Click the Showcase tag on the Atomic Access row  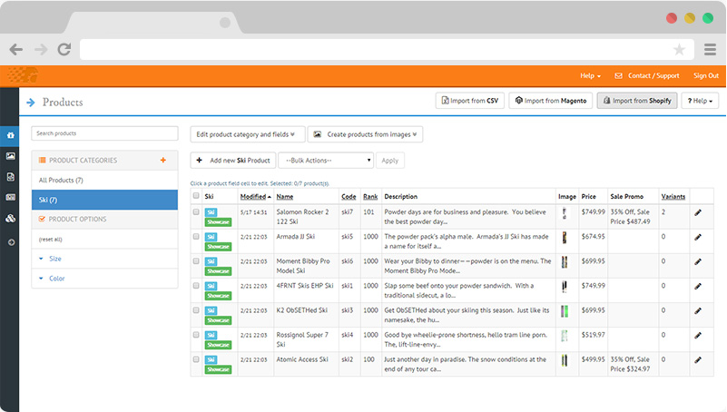coord(218,369)
